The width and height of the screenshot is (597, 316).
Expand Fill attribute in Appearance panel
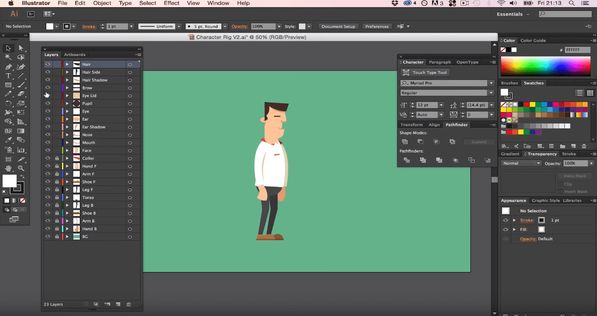coord(514,229)
